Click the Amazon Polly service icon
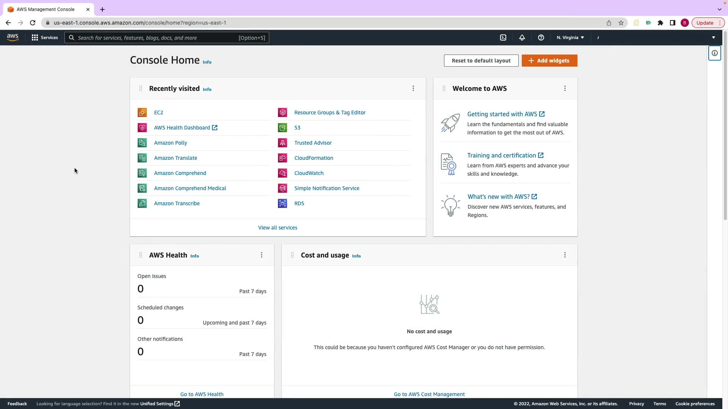 (x=142, y=143)
